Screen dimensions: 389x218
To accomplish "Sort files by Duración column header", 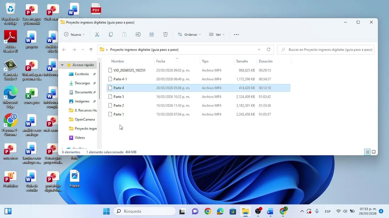I will click(x=266, y=61).
